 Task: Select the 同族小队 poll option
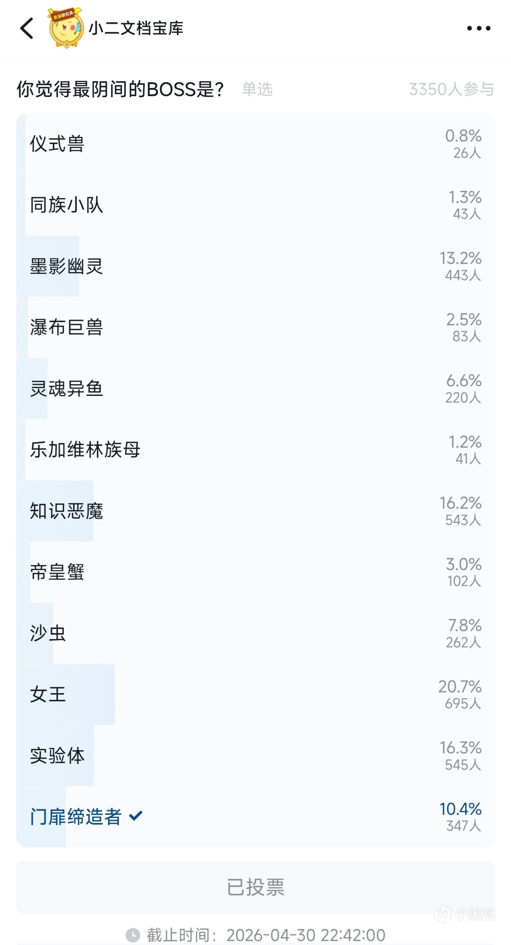click(x=255, y=205)
